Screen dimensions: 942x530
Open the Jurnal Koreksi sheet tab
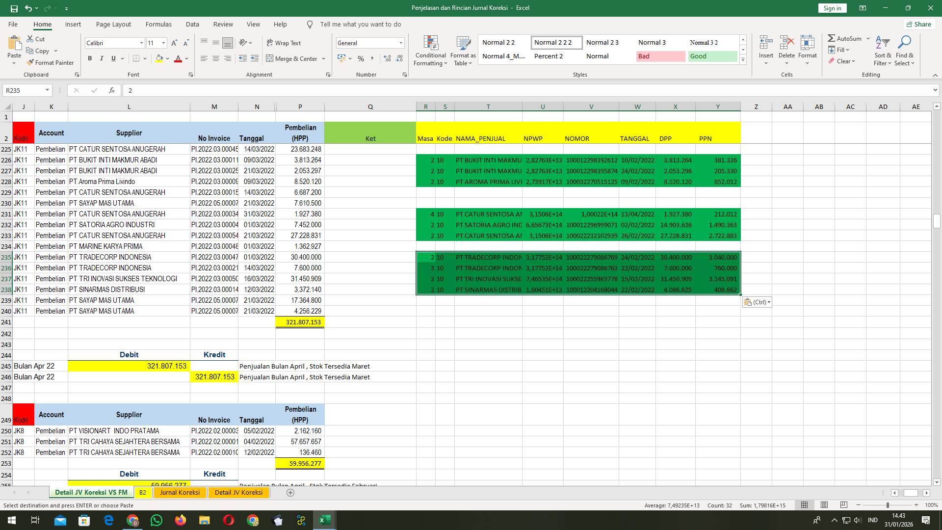(180, 492)
